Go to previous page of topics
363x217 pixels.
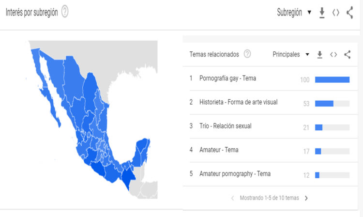pyautogui.click(x=233, y=198)
